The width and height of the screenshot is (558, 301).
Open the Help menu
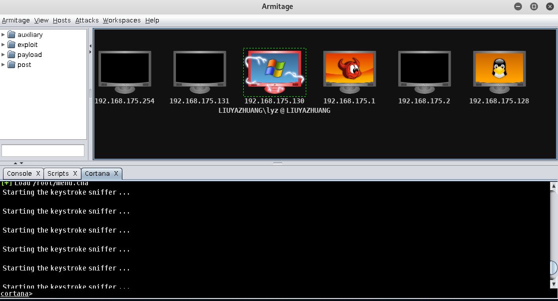click(x=152, y=20)
